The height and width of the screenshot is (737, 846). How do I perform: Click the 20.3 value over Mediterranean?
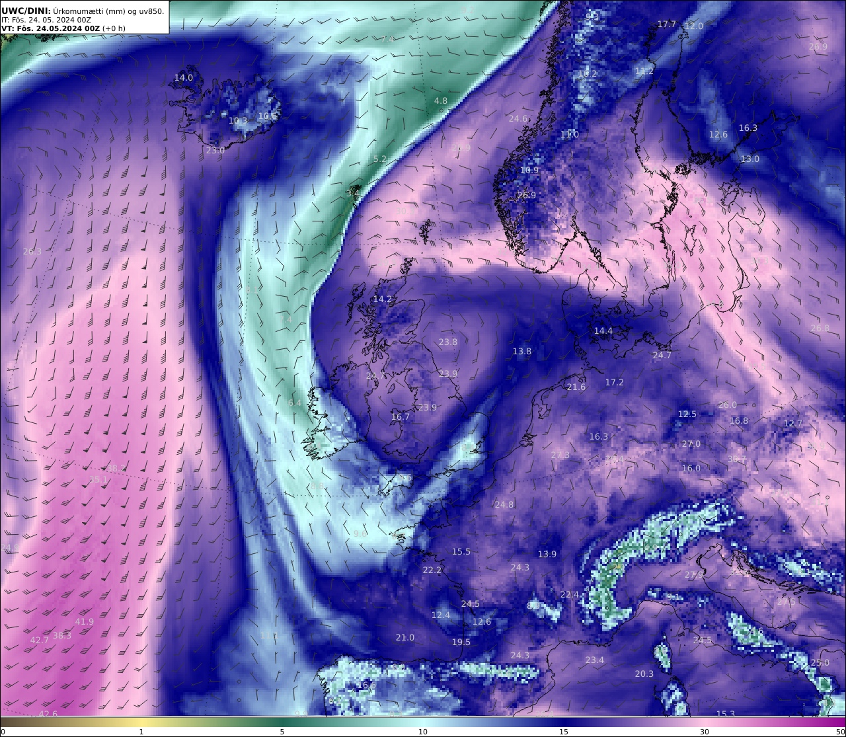[x=644, y=674]
